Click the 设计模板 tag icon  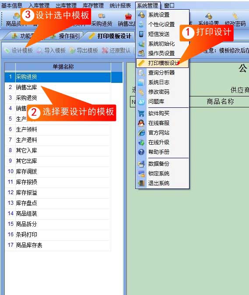point(7,50)
